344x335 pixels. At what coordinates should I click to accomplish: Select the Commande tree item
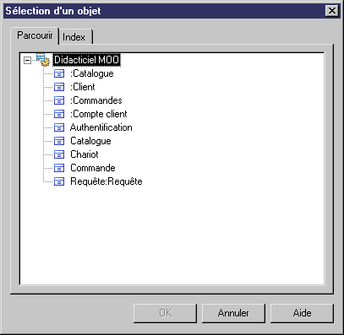pos(93,168)
